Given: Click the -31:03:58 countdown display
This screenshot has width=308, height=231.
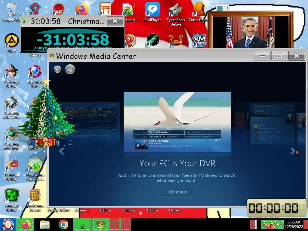Looking at the screenshot, I should (73, 40).
